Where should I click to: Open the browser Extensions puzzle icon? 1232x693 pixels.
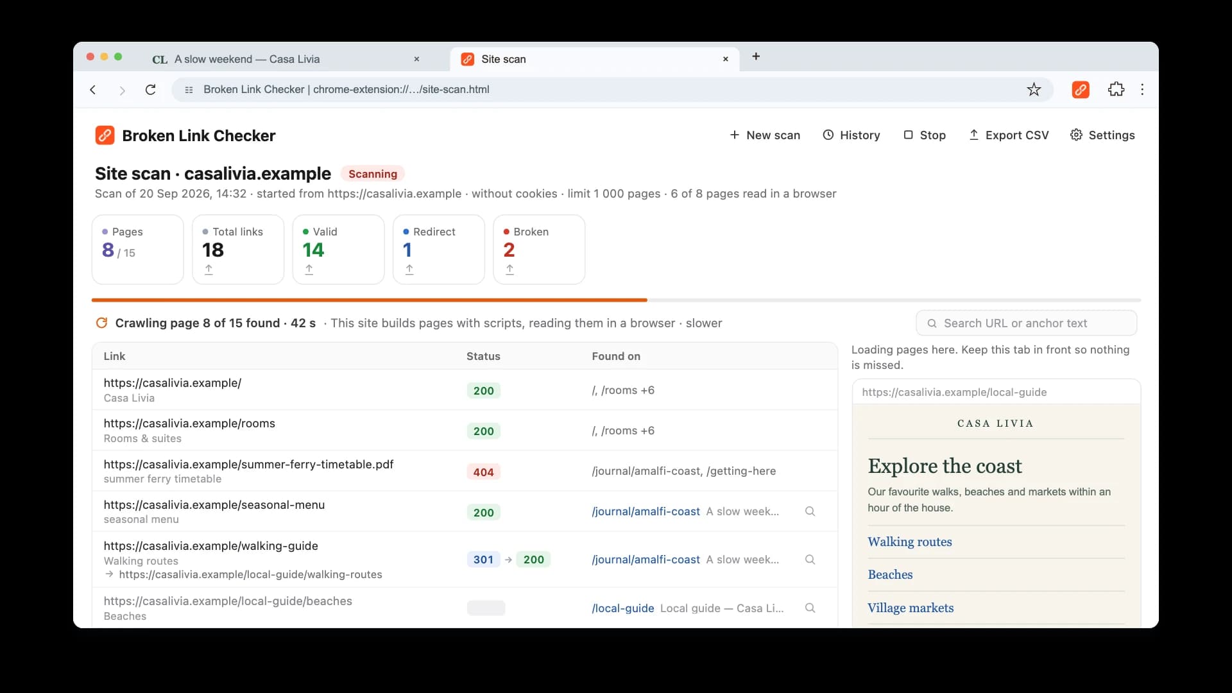click(1116, 90)
